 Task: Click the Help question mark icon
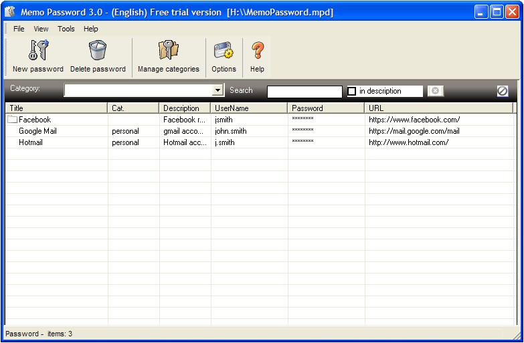tap(258, 50)
